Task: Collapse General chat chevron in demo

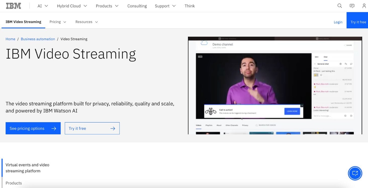Action: [315, 64]
